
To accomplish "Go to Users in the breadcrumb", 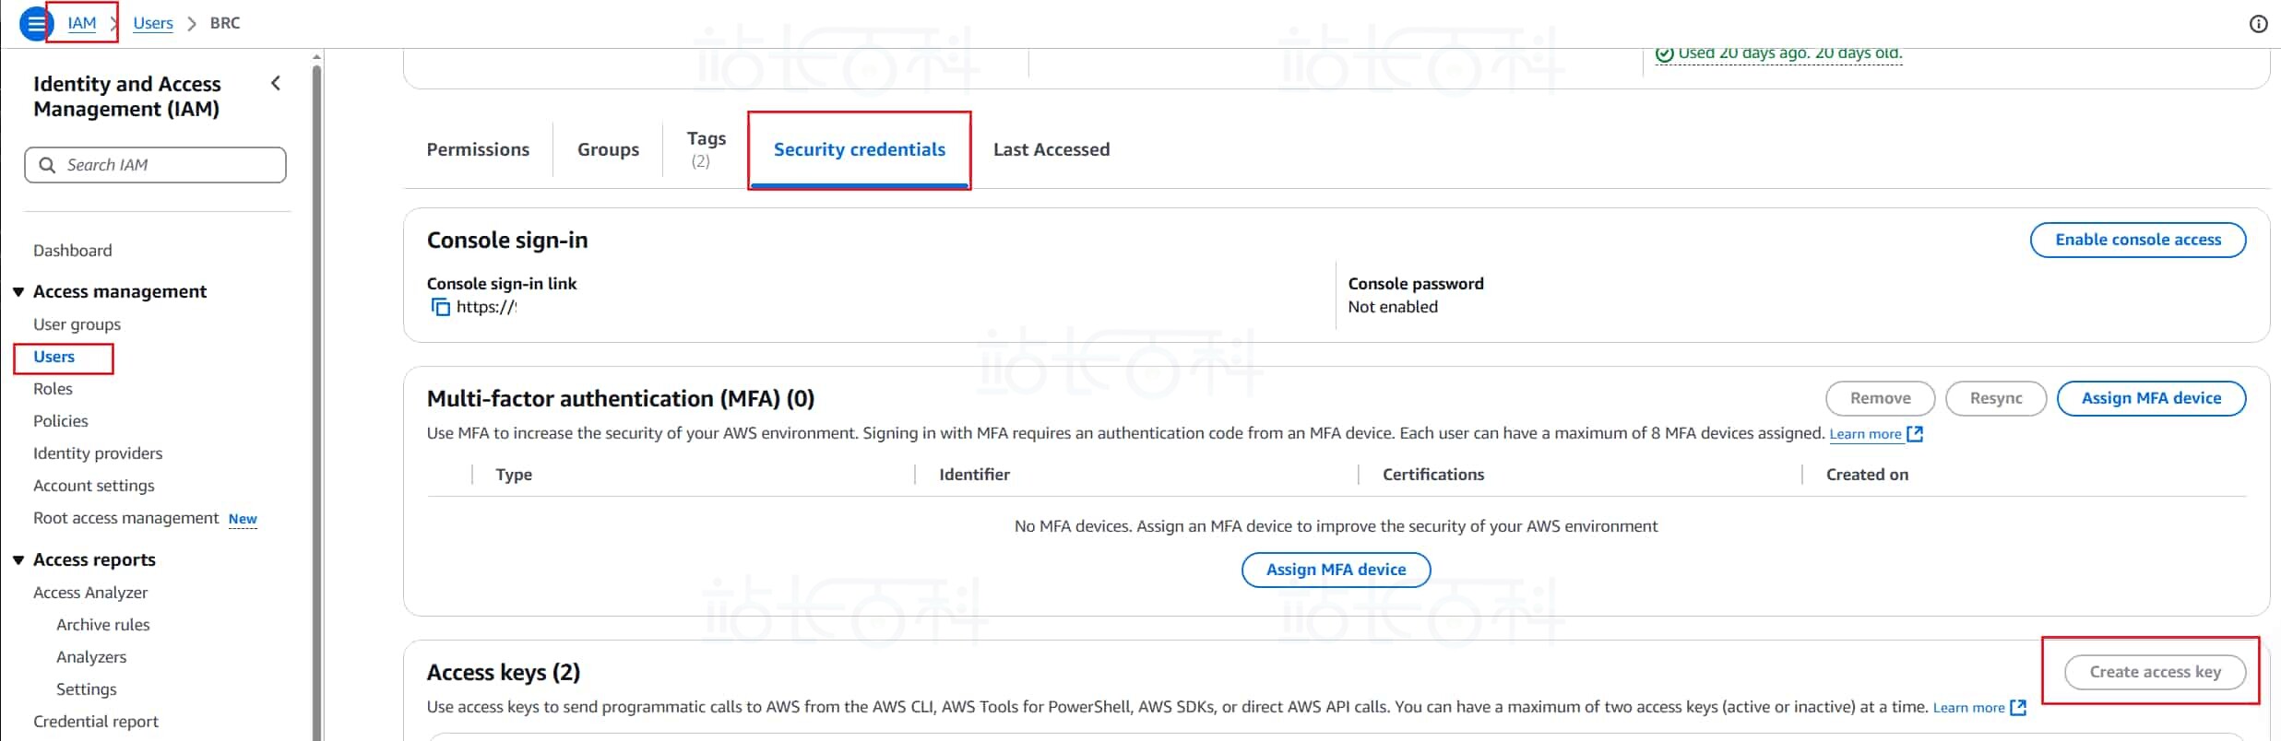I will point(153,23).
